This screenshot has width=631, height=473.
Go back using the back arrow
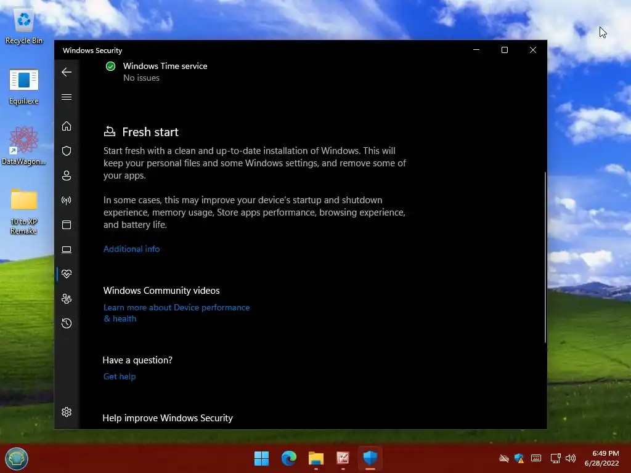67,73
